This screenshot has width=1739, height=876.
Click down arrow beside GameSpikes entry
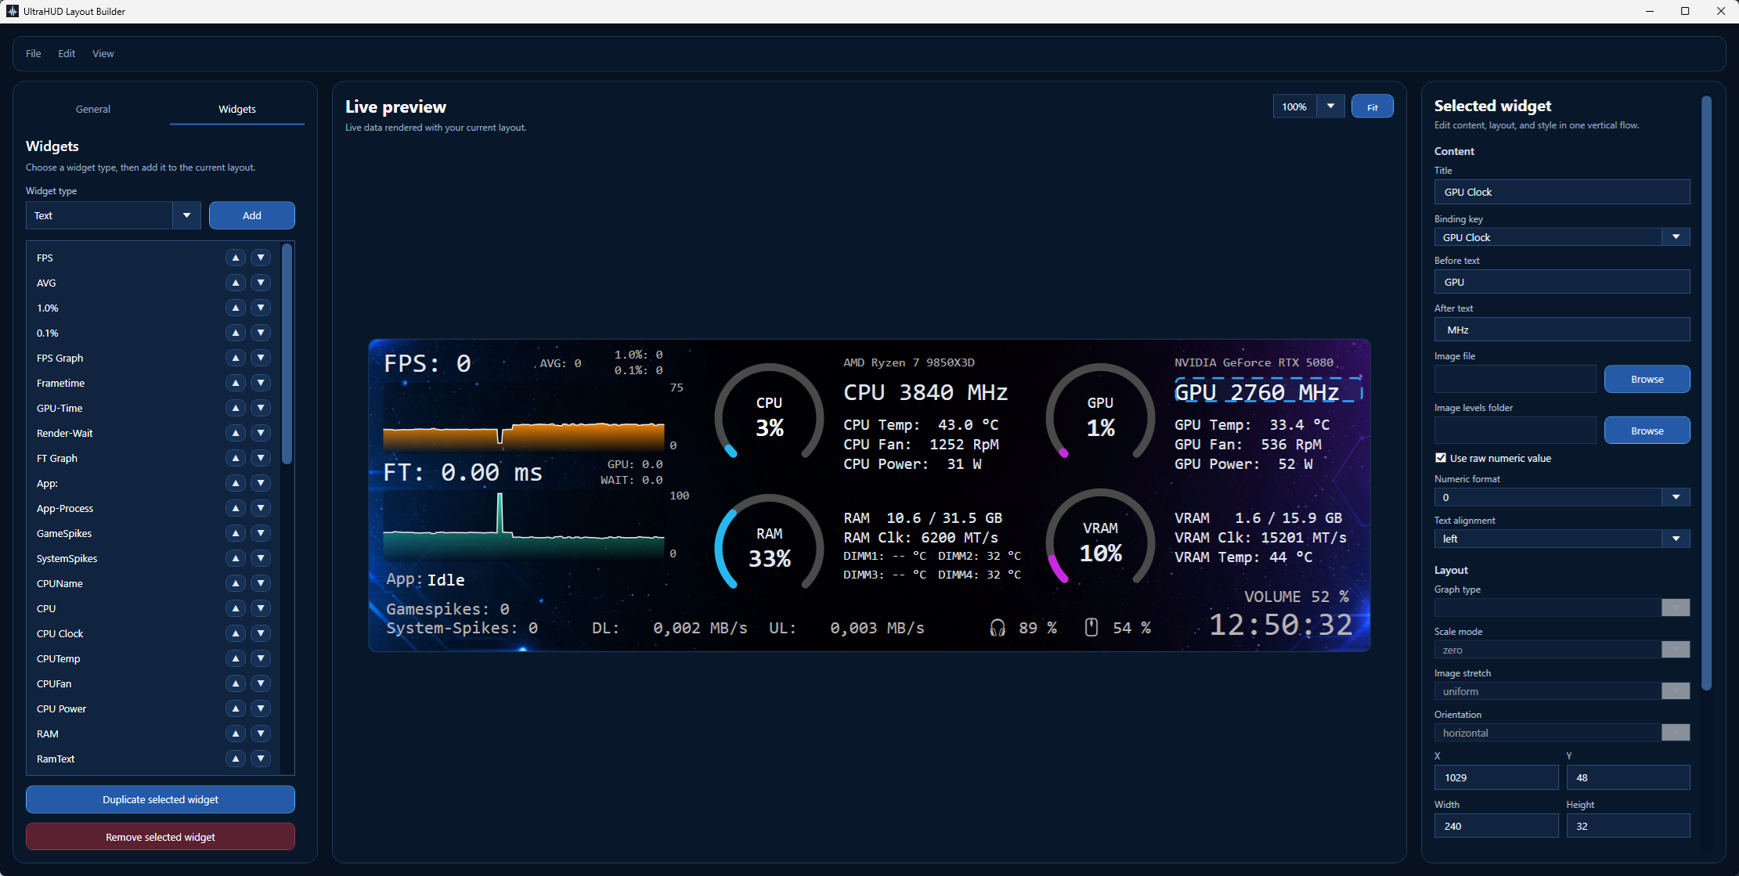(261, 533)
